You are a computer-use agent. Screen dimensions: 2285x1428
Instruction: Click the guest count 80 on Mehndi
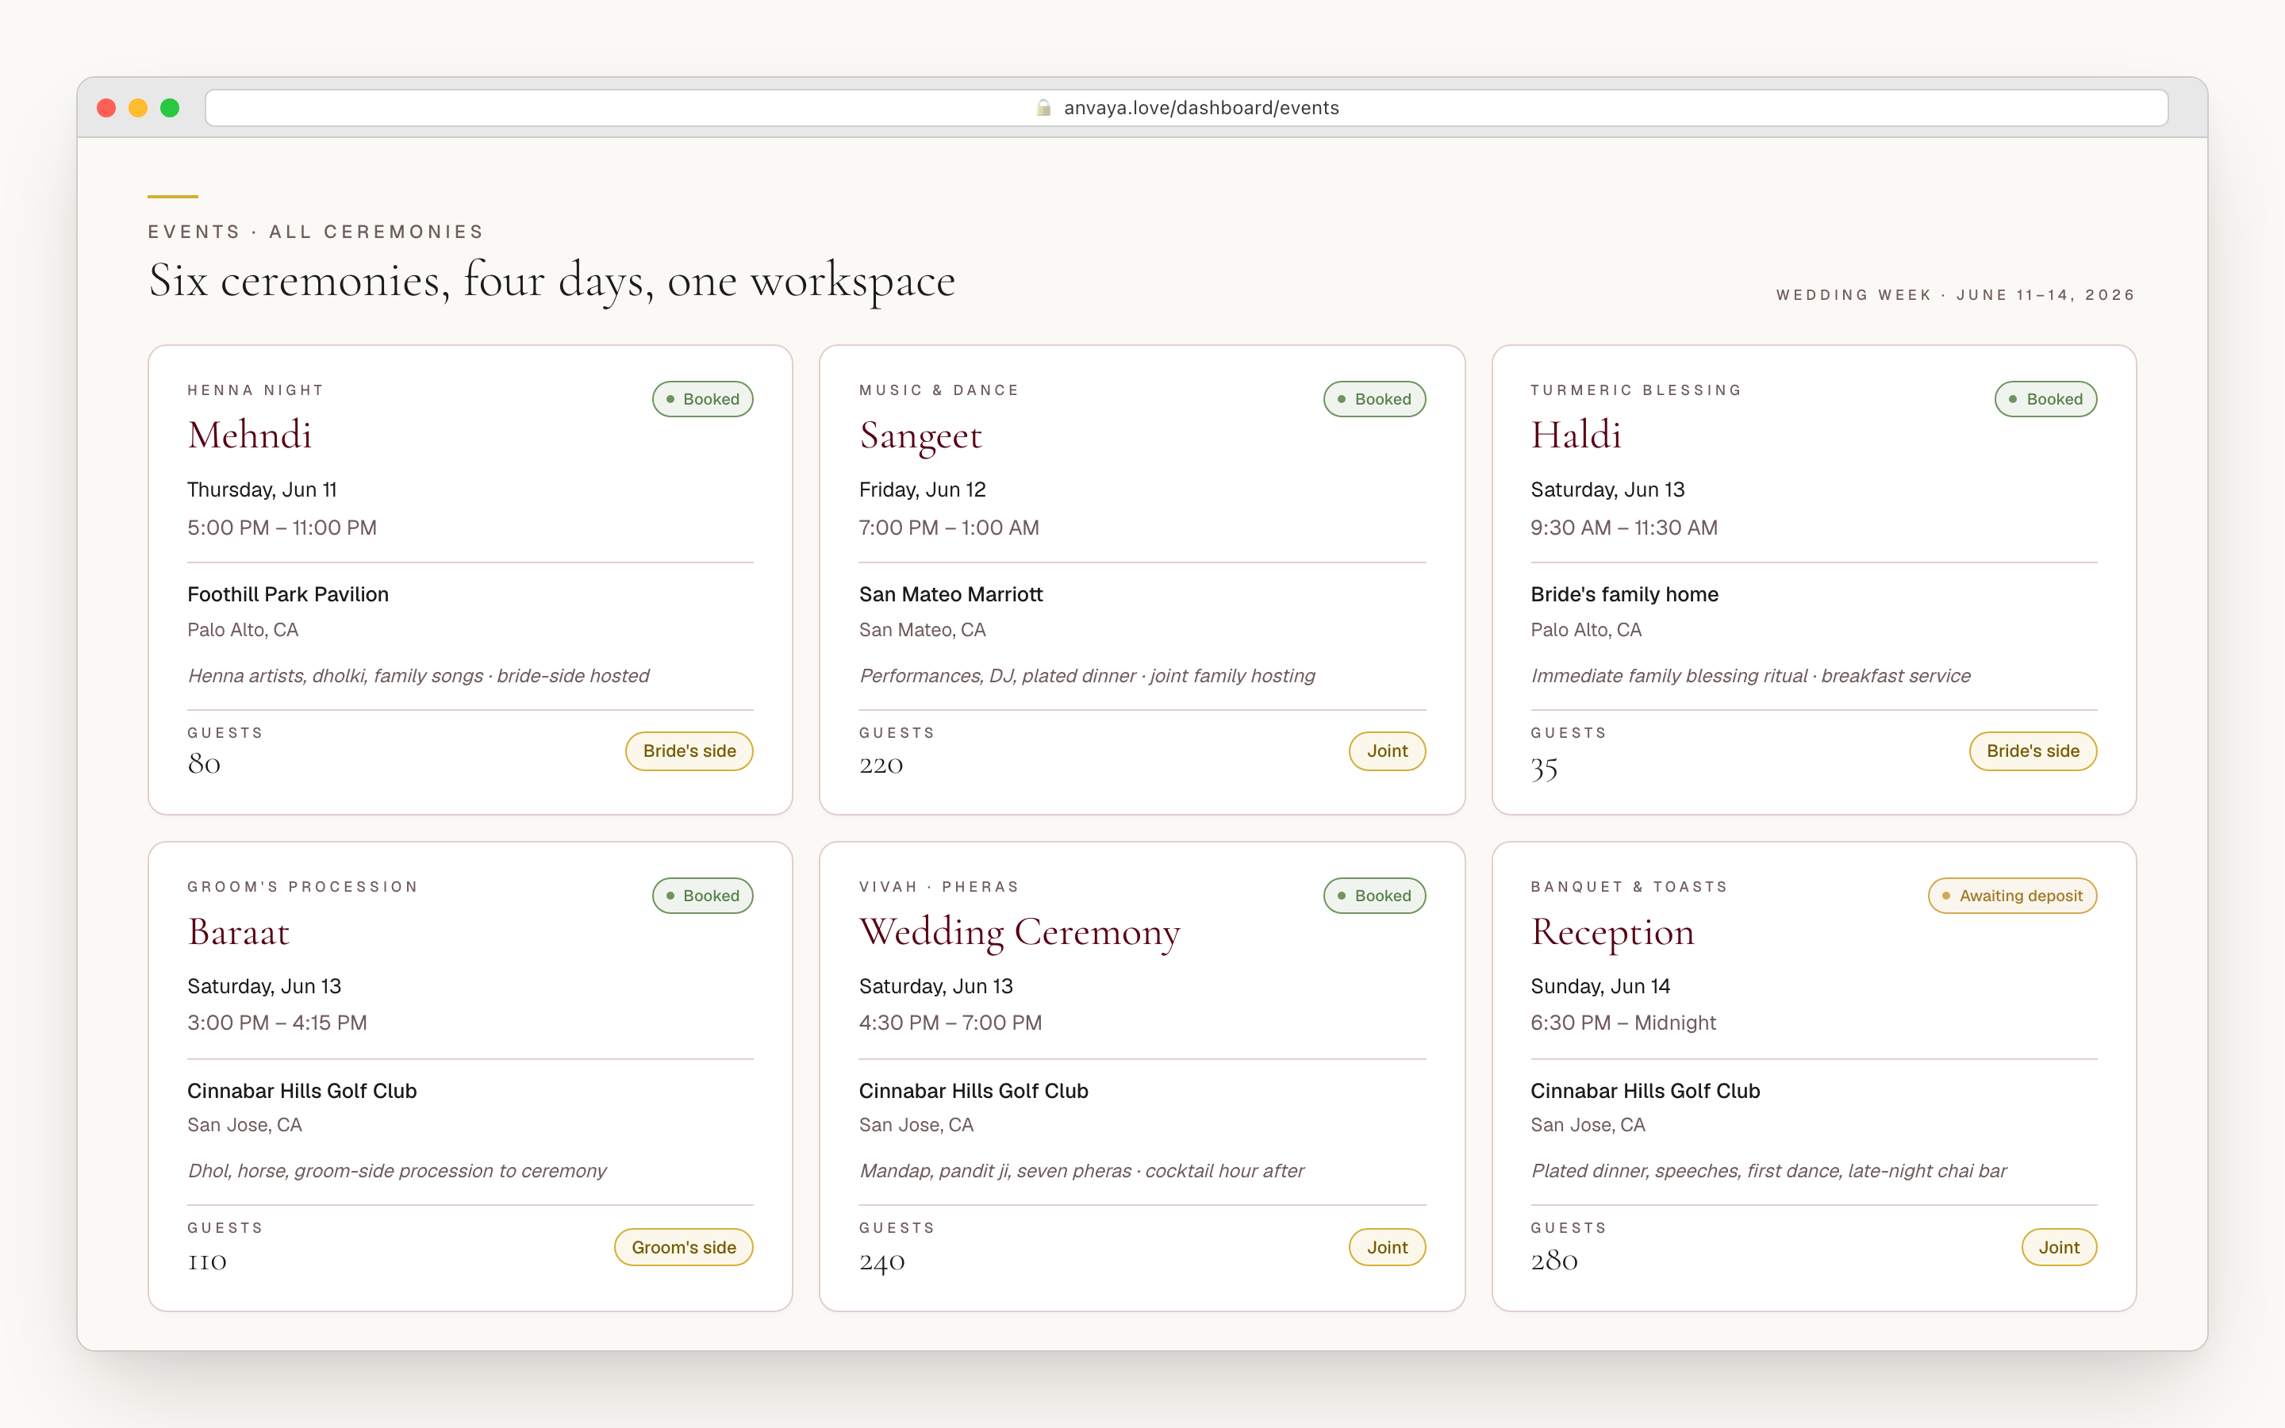point(204,764)
